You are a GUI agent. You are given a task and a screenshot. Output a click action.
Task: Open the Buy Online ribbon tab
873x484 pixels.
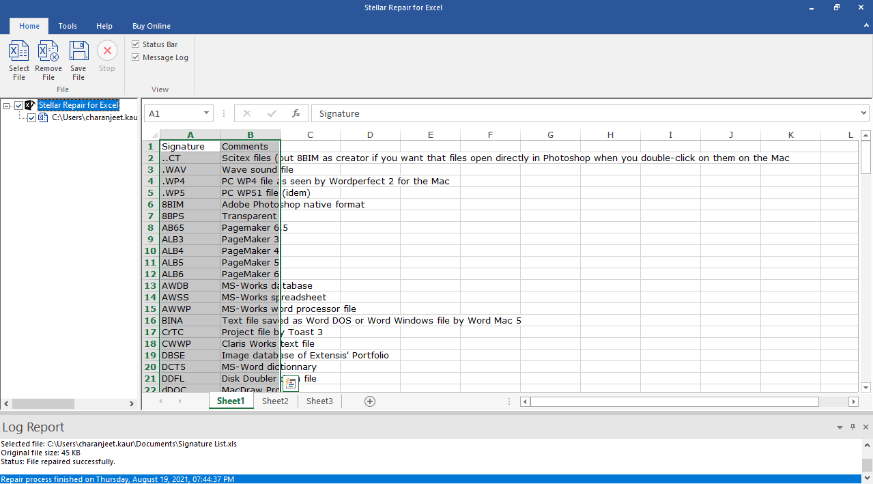coord(152,26)
